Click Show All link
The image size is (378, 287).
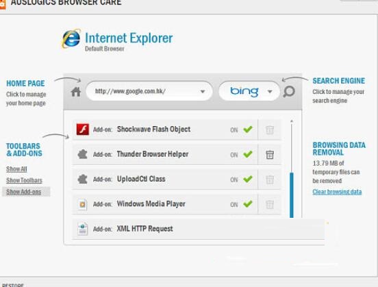[x=16, y=169]
